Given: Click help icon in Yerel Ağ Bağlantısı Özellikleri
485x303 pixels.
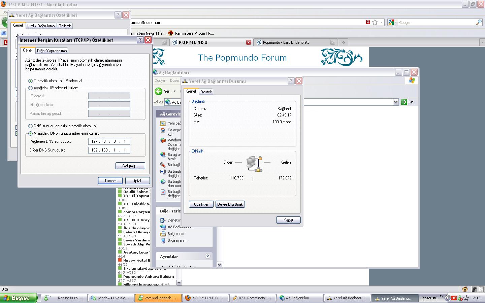Looking at the screenshot, I should (x=118, y=15).
